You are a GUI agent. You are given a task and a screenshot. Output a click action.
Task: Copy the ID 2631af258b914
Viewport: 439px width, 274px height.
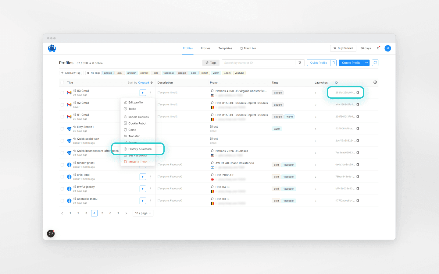(358, 93)
